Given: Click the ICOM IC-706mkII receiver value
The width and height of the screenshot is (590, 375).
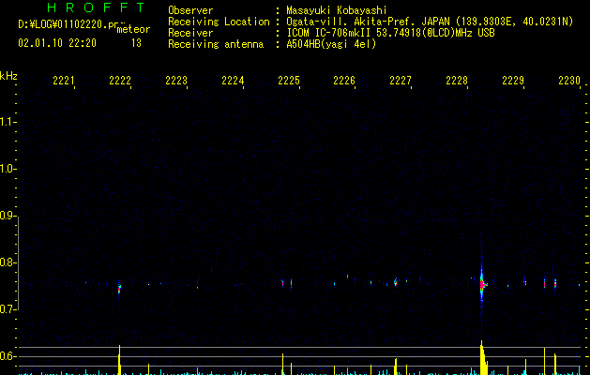Looking at the screenshot, I should 390,33.
